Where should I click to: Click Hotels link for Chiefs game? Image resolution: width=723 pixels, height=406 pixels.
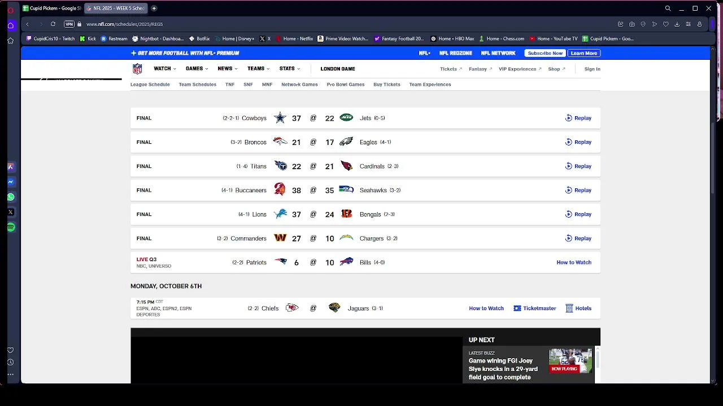578,308
